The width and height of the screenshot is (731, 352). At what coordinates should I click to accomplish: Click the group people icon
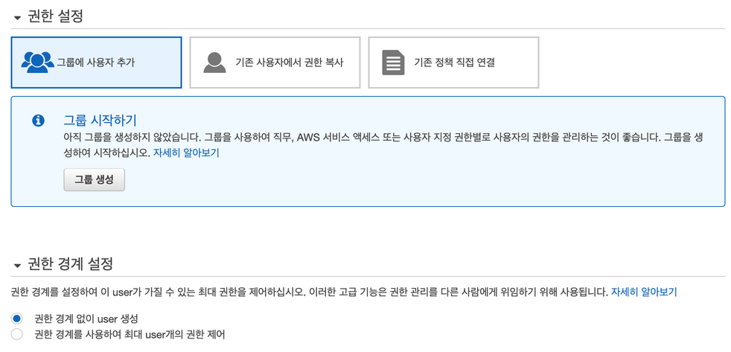pyautogui.click(x=37, y=63)
